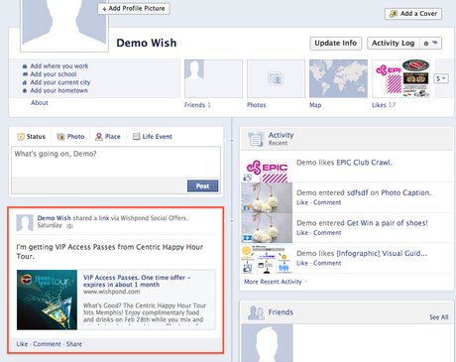Viewport: 456px width, 362px height.
Task: Click the audience icon beside Saturday
Action: click(x=69, y=226)
